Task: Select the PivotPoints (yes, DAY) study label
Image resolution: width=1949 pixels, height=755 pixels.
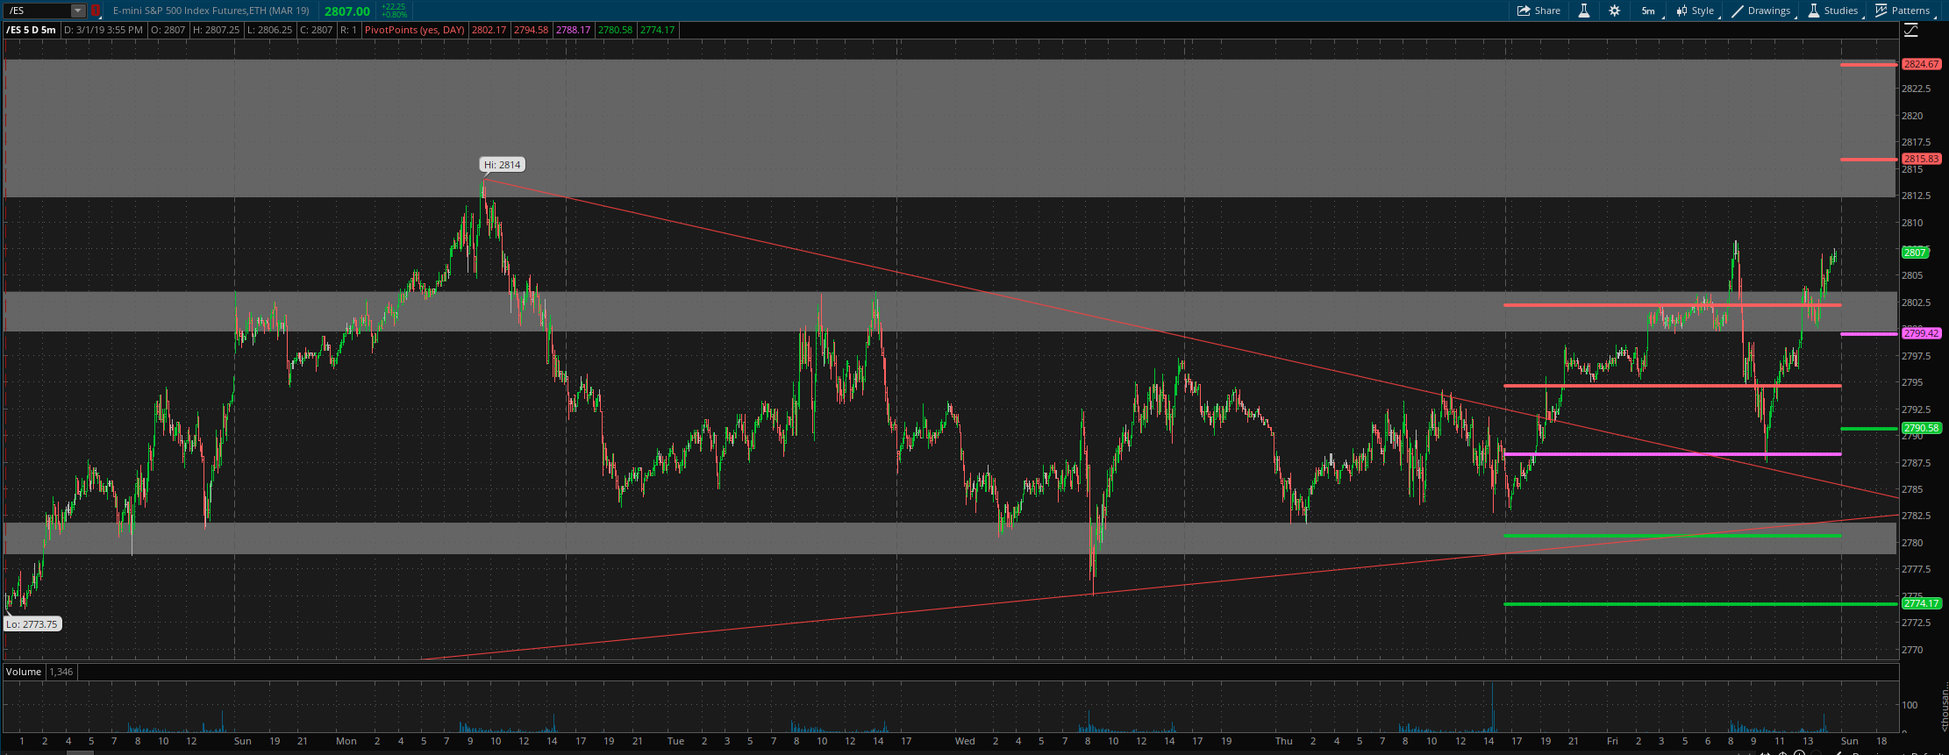Action: coord(415,30)
